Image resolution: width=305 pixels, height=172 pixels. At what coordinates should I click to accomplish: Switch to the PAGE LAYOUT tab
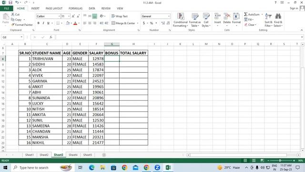pos(54,9)
